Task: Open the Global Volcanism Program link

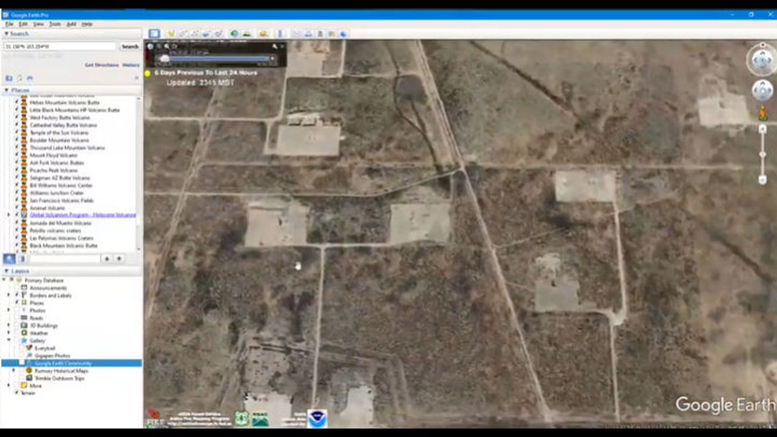Action: point(83,215)
